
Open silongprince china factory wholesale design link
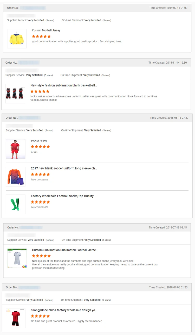(x=64, y=310)
